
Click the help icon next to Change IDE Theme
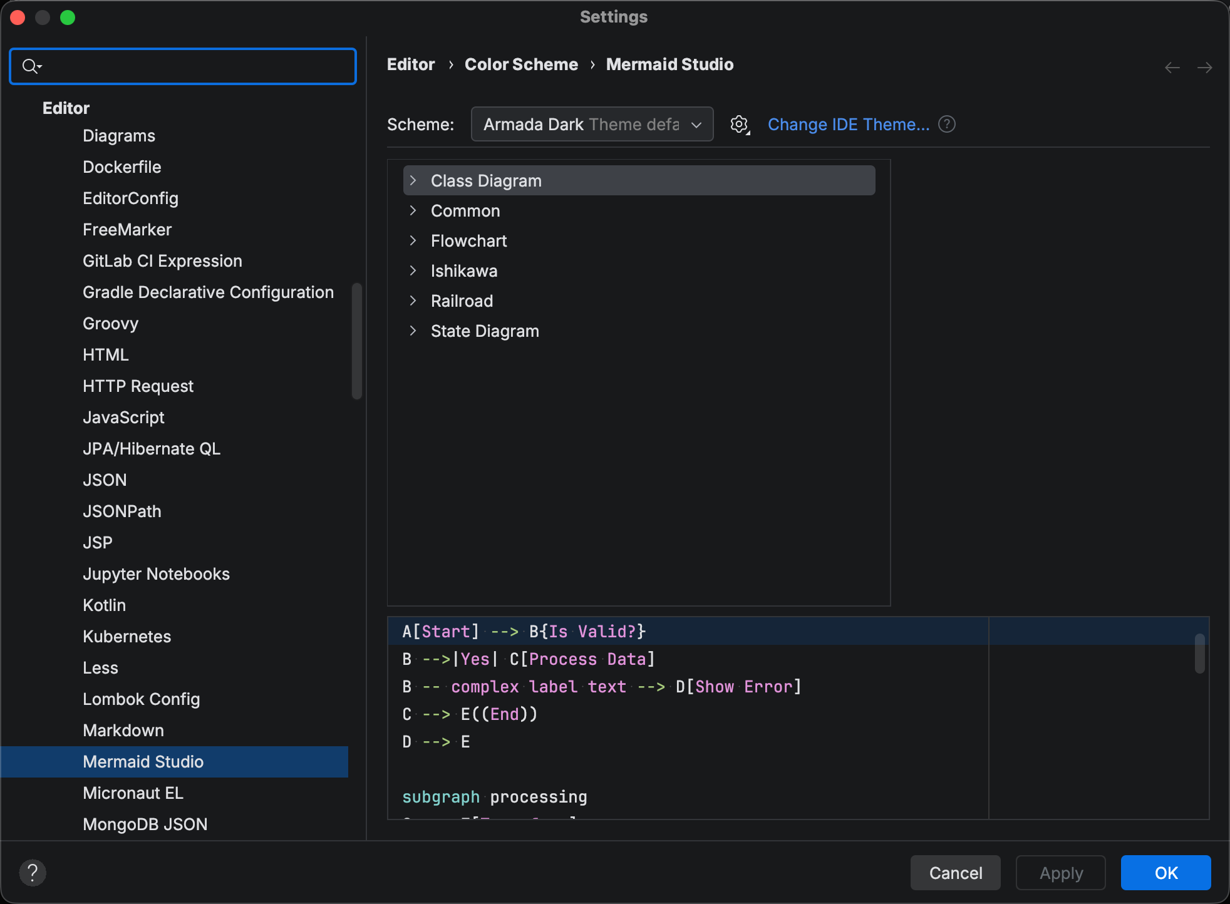[947, 125]
